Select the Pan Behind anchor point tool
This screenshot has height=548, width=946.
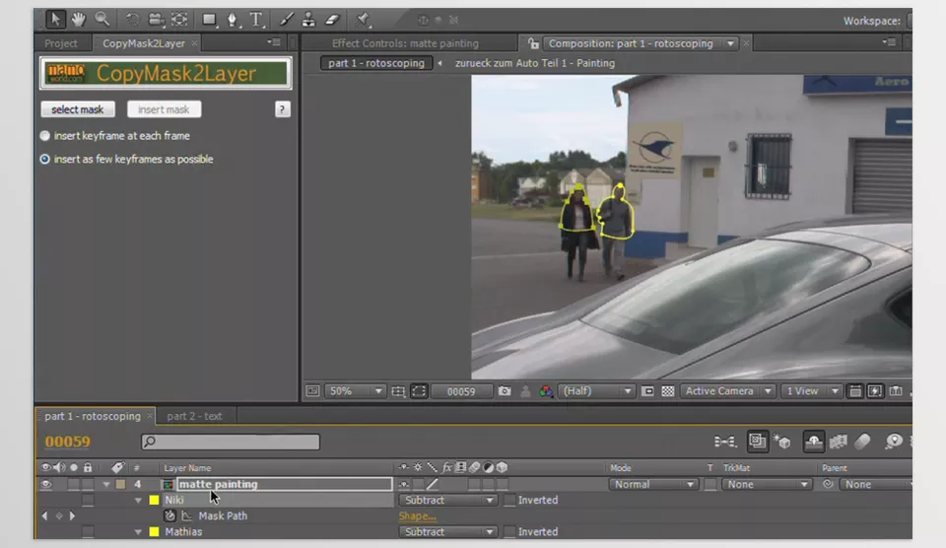pos(179,20)
